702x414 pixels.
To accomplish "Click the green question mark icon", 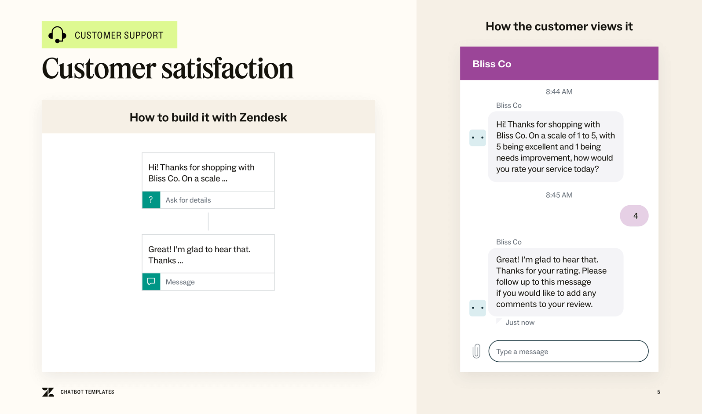I will [x=151, y=200].
